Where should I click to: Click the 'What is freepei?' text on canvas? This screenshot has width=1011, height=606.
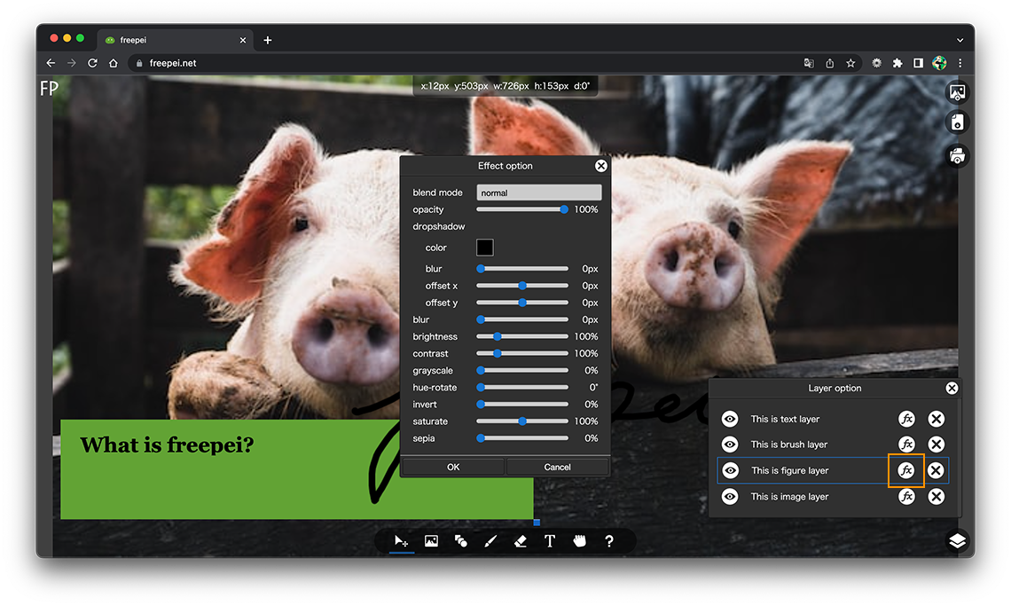tap(167, 445)
